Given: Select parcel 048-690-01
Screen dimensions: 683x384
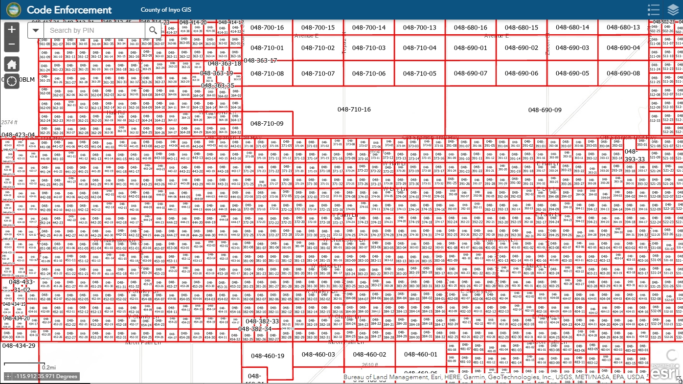Looking at the screenshot, I should pos(470,48).
